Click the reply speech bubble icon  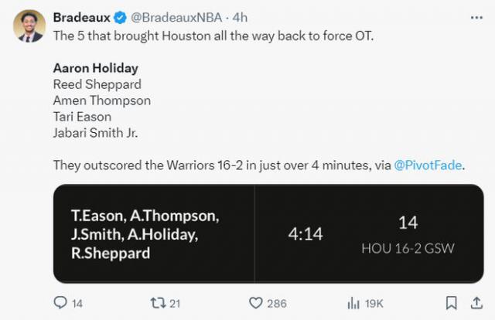point(60,303)
